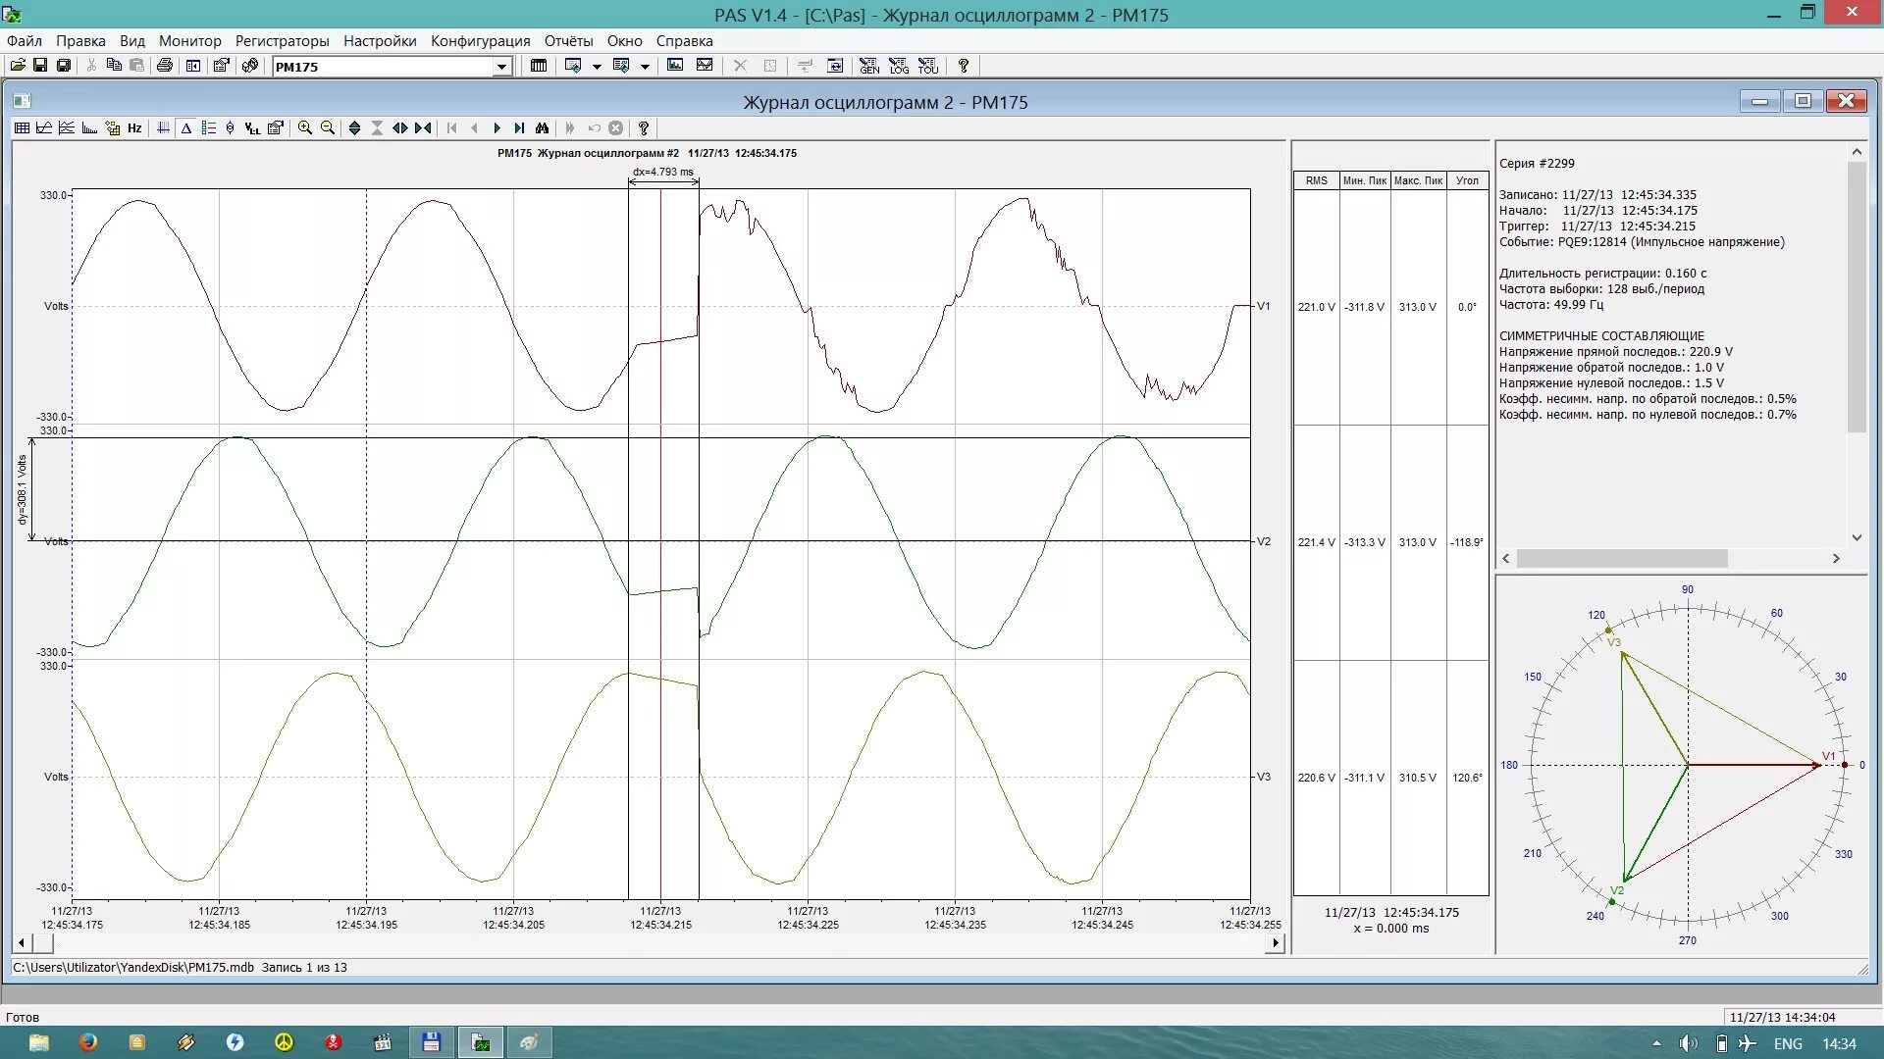Click the GEN setup toolbar icon

(869, 66)
